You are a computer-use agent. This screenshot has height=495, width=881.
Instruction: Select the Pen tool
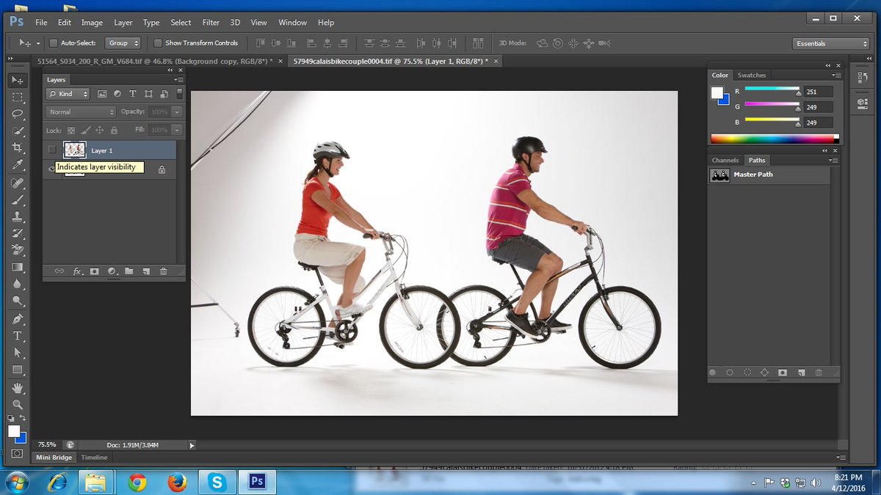coord(18,319)
